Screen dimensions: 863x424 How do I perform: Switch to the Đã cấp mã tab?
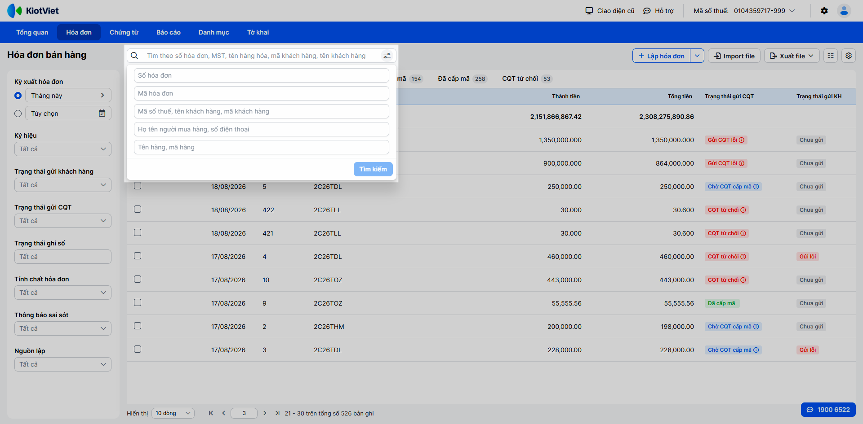[462, 79]
